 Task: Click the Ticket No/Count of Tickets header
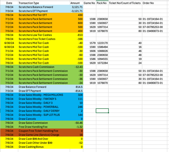pyautogui.click(x=125, y=3)
